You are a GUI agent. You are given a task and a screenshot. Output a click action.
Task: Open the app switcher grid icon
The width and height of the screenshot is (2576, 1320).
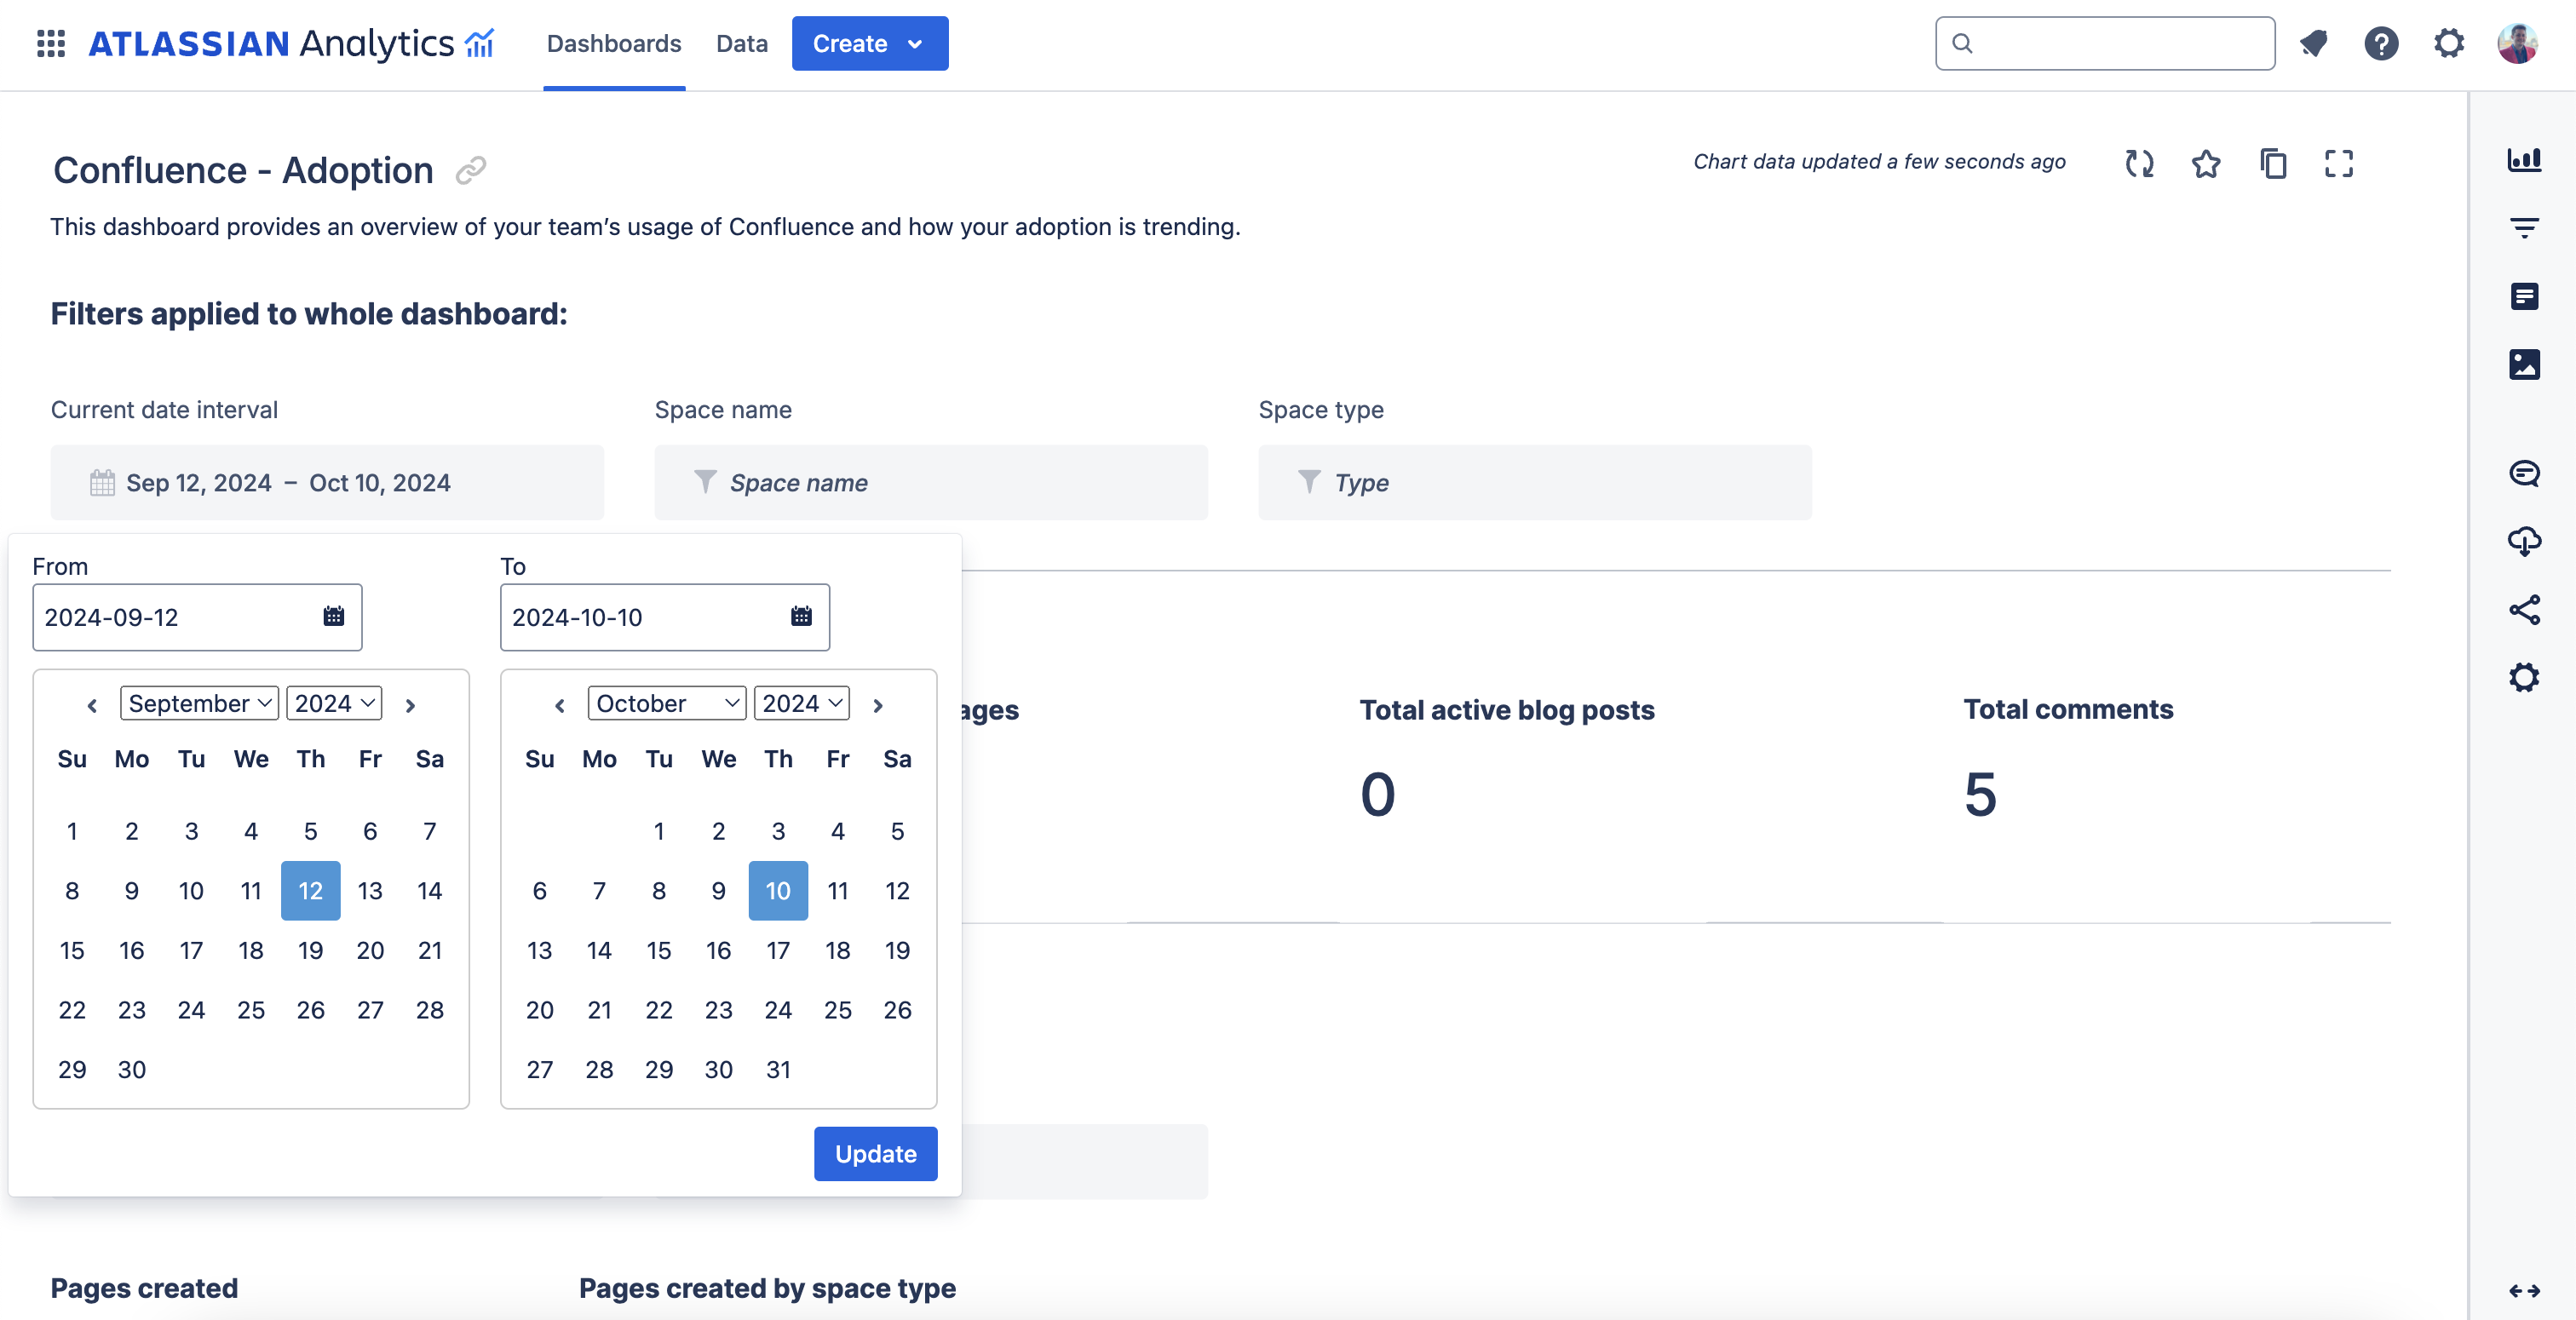point(50,43)
